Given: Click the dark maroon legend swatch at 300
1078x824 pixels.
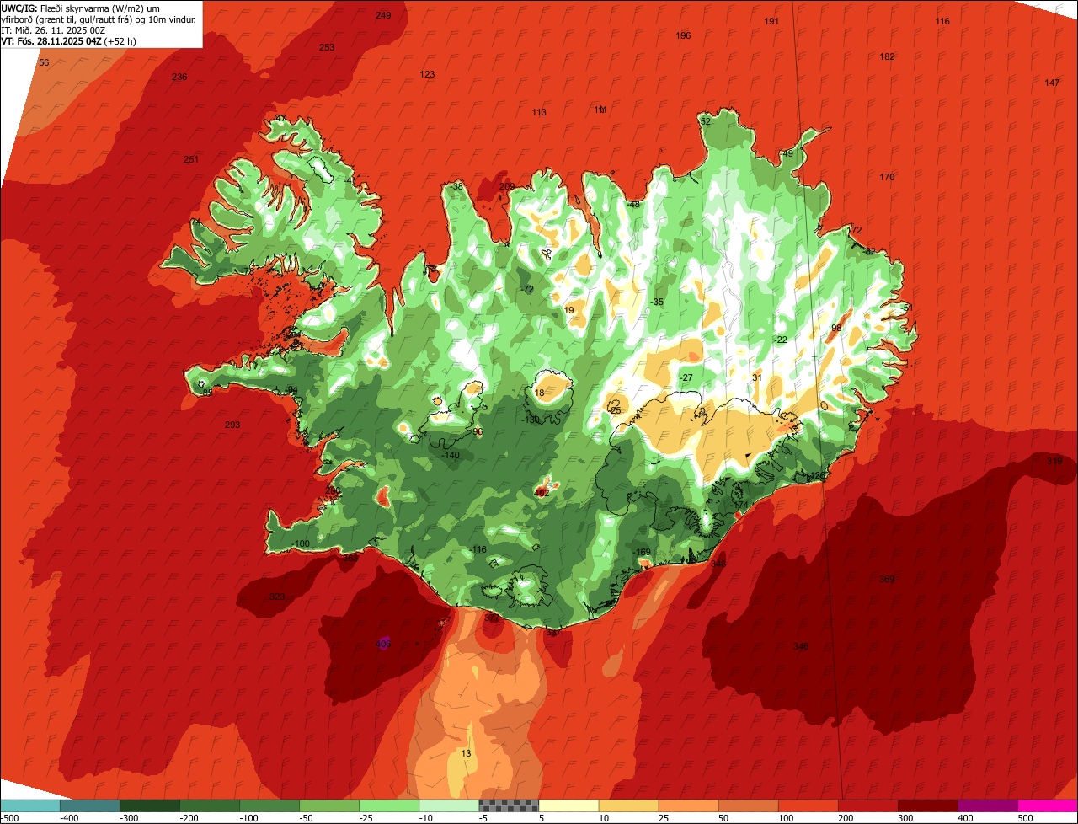Looking at the screenshot, I should point(926,805).
